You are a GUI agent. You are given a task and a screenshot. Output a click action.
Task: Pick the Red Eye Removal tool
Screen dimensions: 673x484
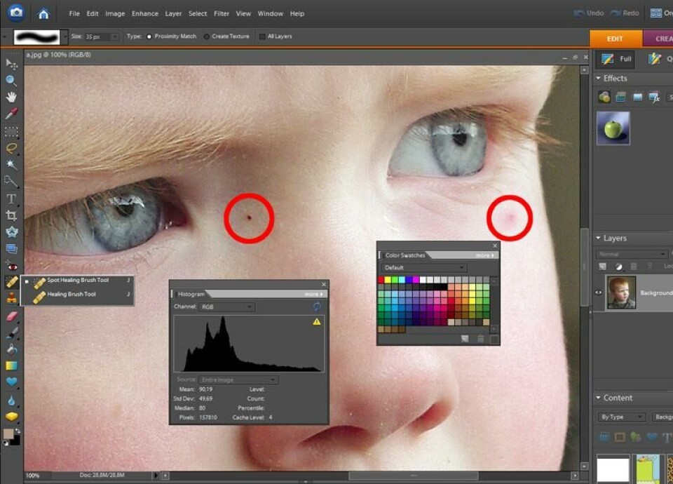(x=12, y=267)
